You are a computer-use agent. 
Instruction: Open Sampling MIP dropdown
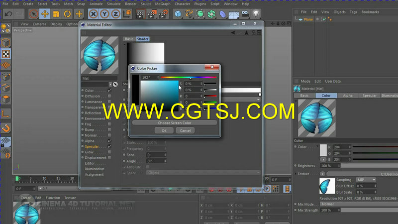366,180
